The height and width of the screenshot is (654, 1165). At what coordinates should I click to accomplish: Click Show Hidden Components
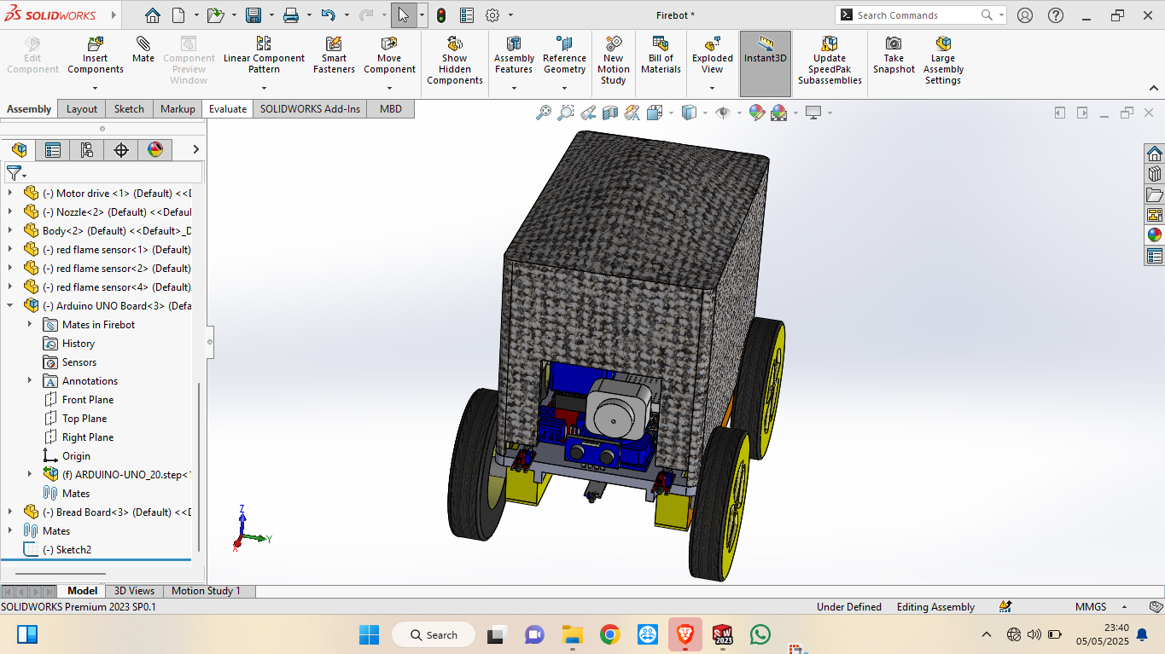pyautogui.click(x=455, y=61)
